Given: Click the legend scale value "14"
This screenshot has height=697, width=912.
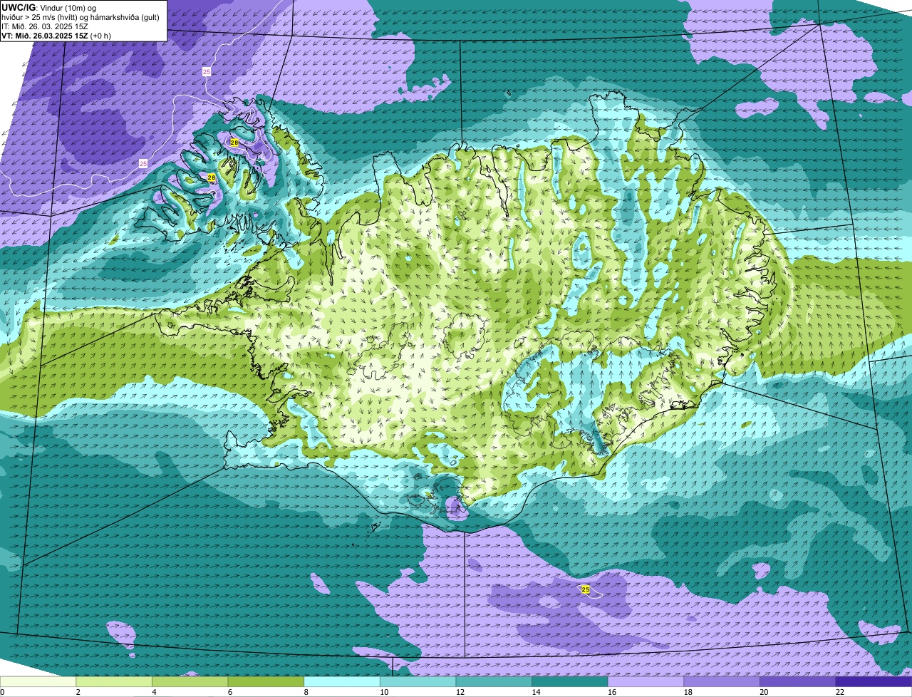Looking at the screenshot, I should click(x=536, y=692).
